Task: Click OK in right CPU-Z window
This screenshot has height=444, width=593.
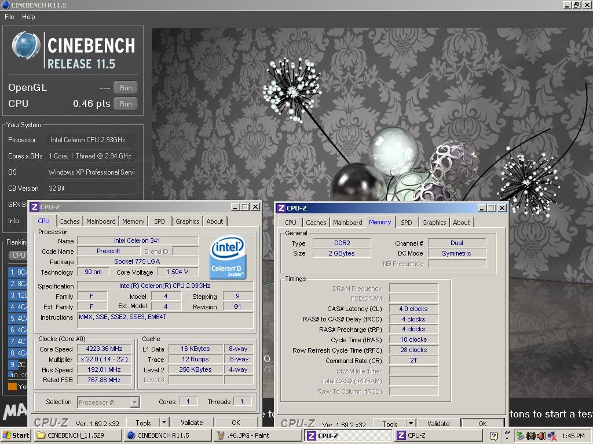Action: [x=483, y=424]
